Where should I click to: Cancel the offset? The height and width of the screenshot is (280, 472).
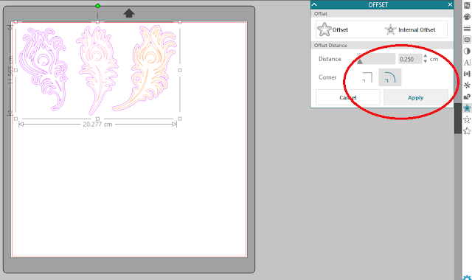pos(347,97)
